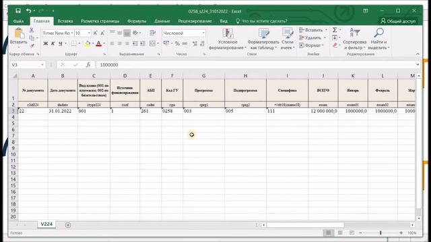Viewport: 431px width, 242px height.
Task: Open Условное форматирование menu
Action: click(x=228, y=39)
